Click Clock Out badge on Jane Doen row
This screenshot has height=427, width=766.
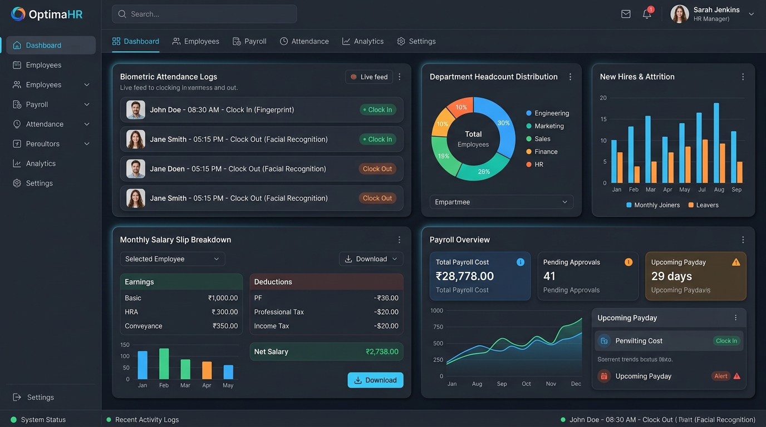coord(377,168)
